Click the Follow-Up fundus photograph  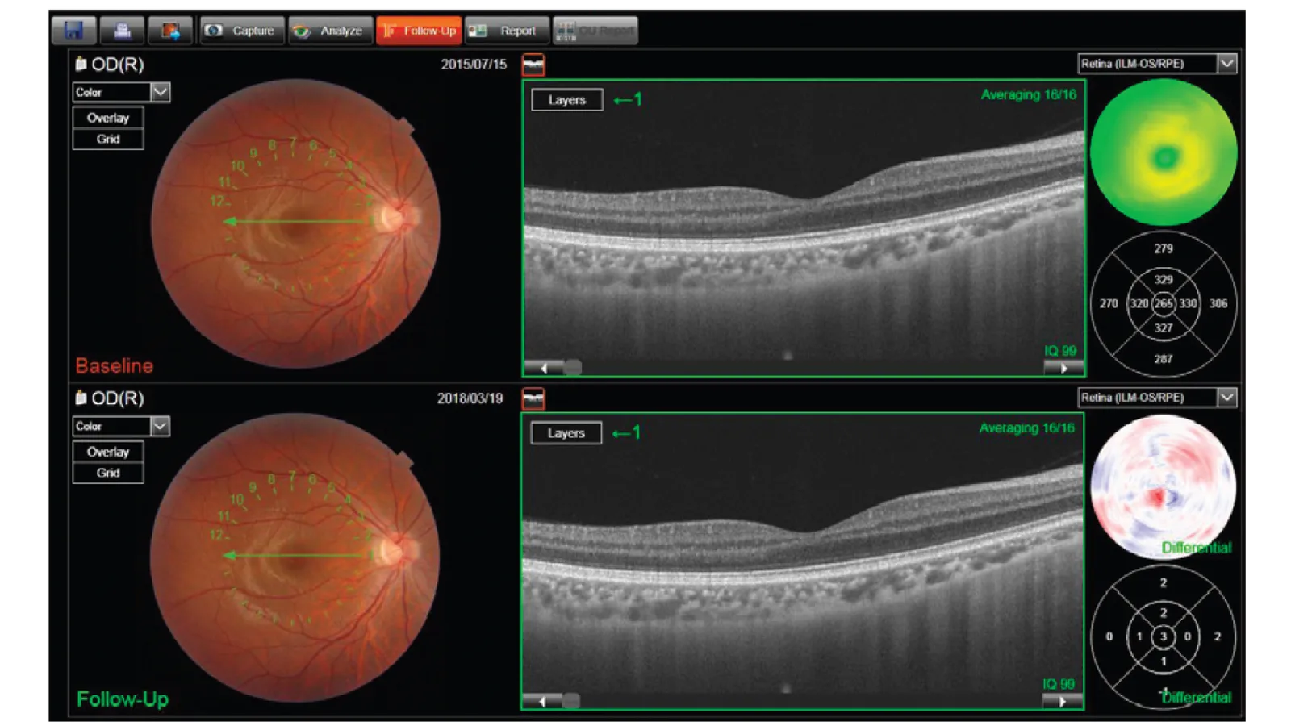pyautogui.click(x=295, y=558)
